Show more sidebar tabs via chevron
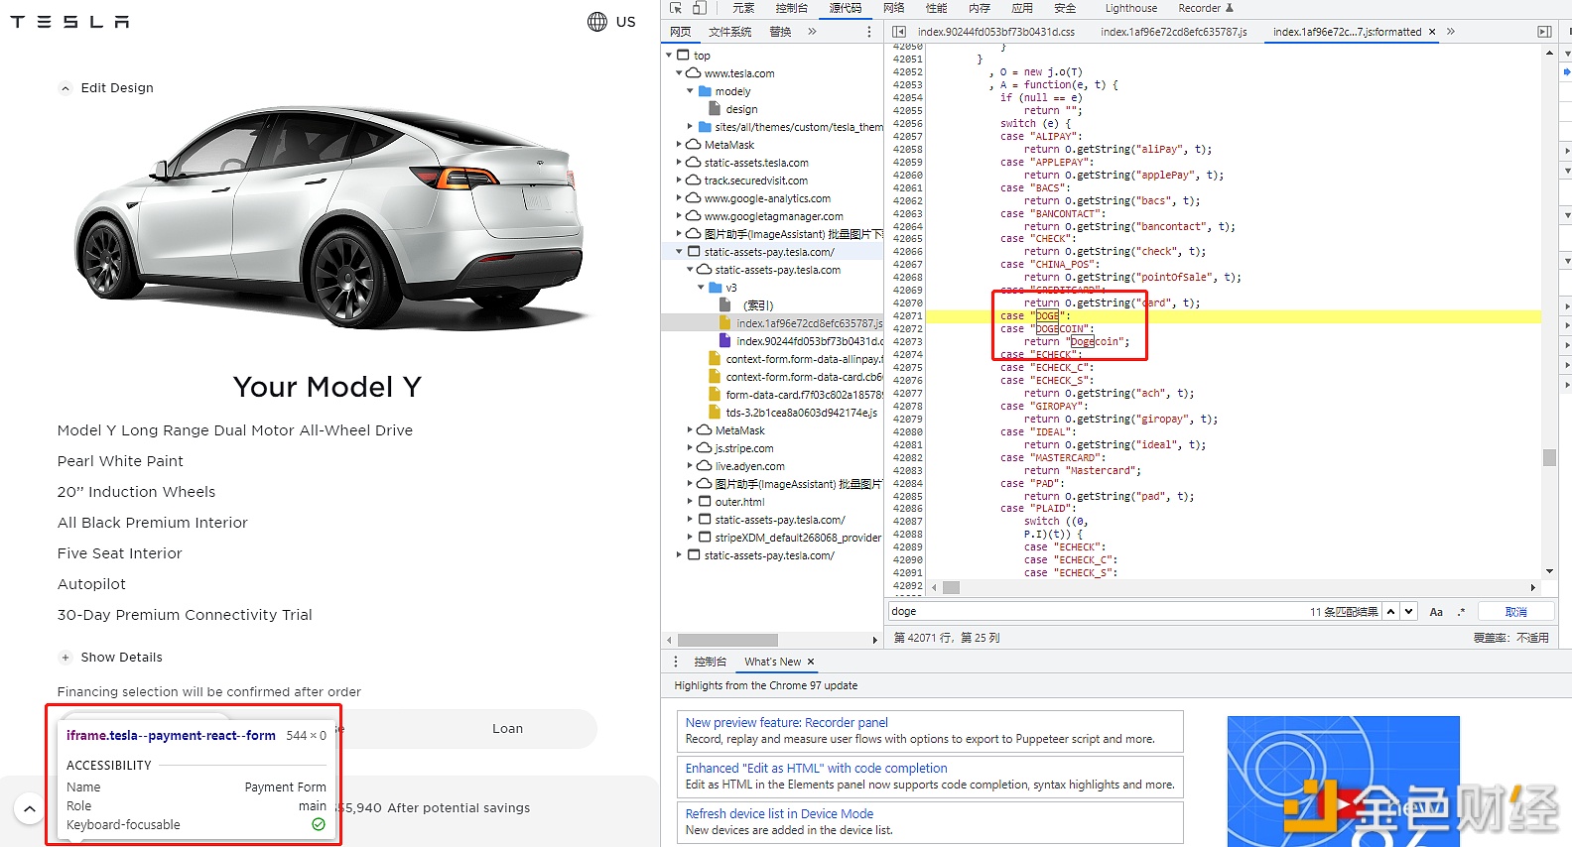The width and height of the screenshot is (1572, 847). pos(812,32)
